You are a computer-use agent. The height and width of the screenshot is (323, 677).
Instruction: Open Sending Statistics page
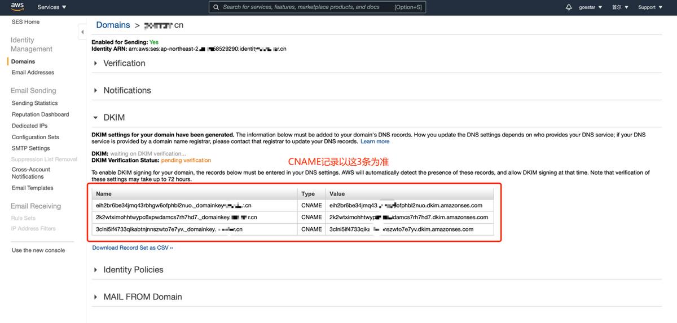(x=35, y=103)
